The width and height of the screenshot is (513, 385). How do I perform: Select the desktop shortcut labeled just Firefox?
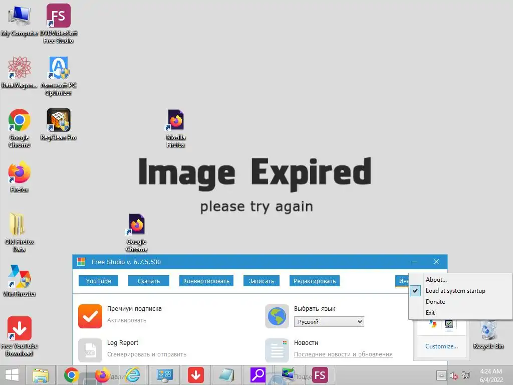click(20, 176)
